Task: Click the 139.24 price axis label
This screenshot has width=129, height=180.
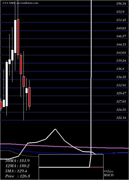Action: [x=121, y=61]
